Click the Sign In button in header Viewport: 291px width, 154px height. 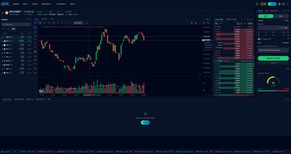tap(272, 4)
